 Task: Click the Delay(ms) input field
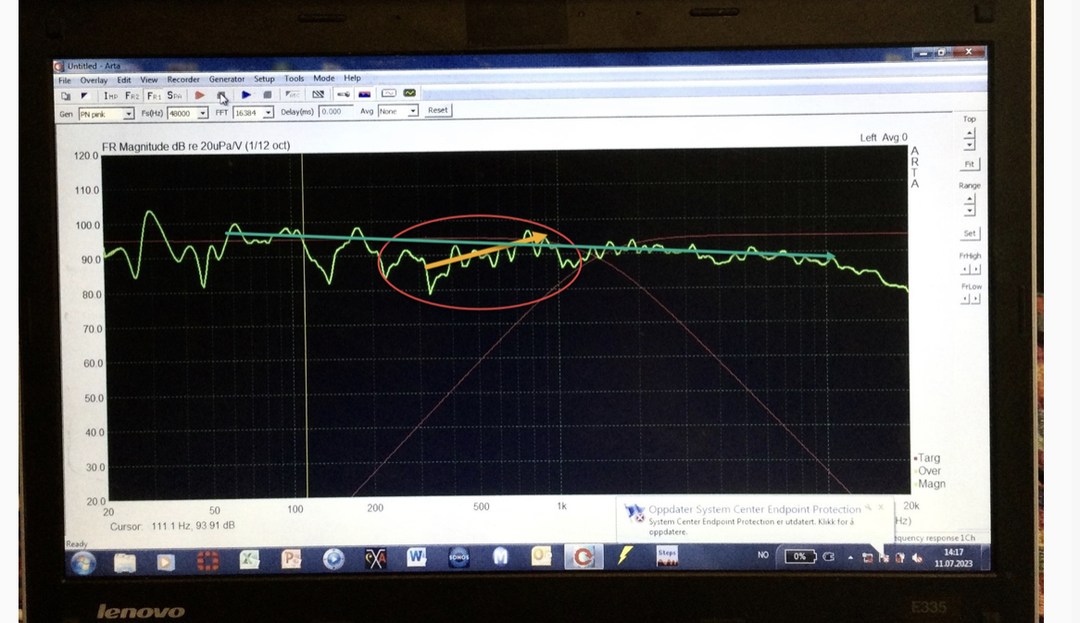pos(334,111)
